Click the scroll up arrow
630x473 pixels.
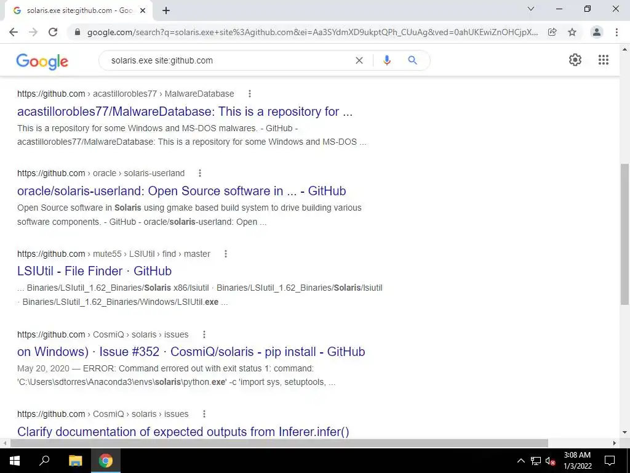(624, 49)
